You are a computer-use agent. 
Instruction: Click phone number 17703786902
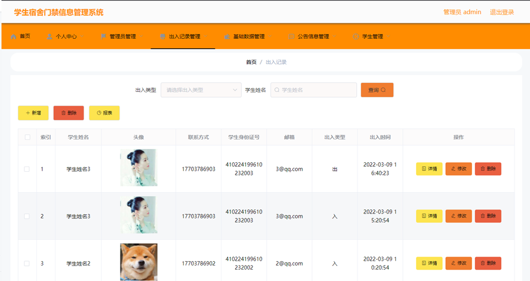[198, 264]
